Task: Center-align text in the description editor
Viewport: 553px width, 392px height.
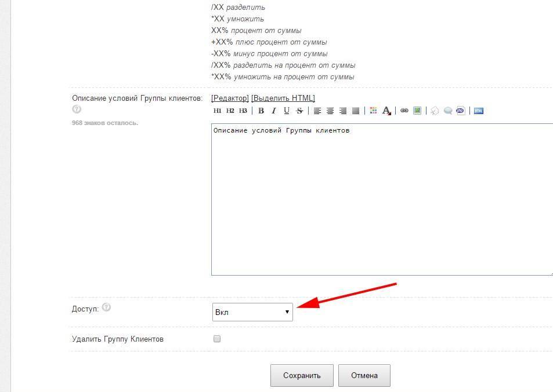Action: (x=330, y=111)
